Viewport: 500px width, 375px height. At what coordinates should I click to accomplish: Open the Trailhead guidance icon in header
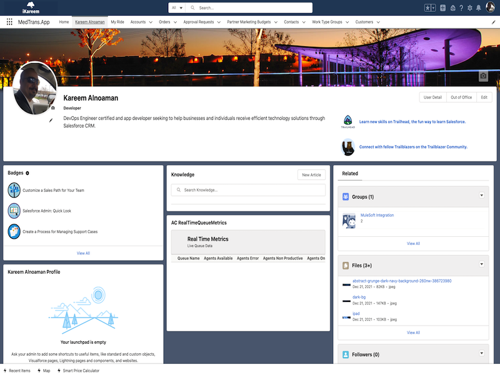452,8
